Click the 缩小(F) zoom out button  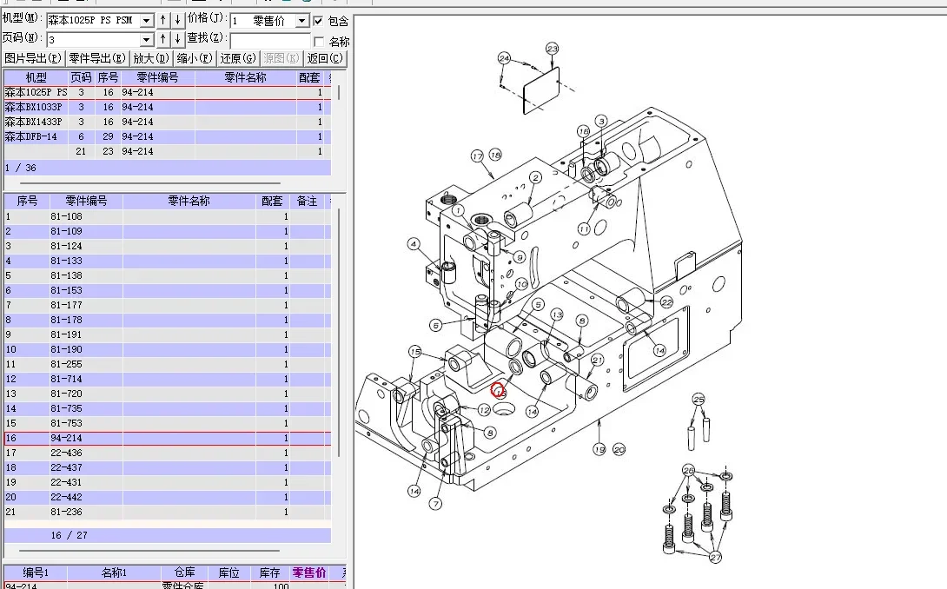click(x=195, y=58)
